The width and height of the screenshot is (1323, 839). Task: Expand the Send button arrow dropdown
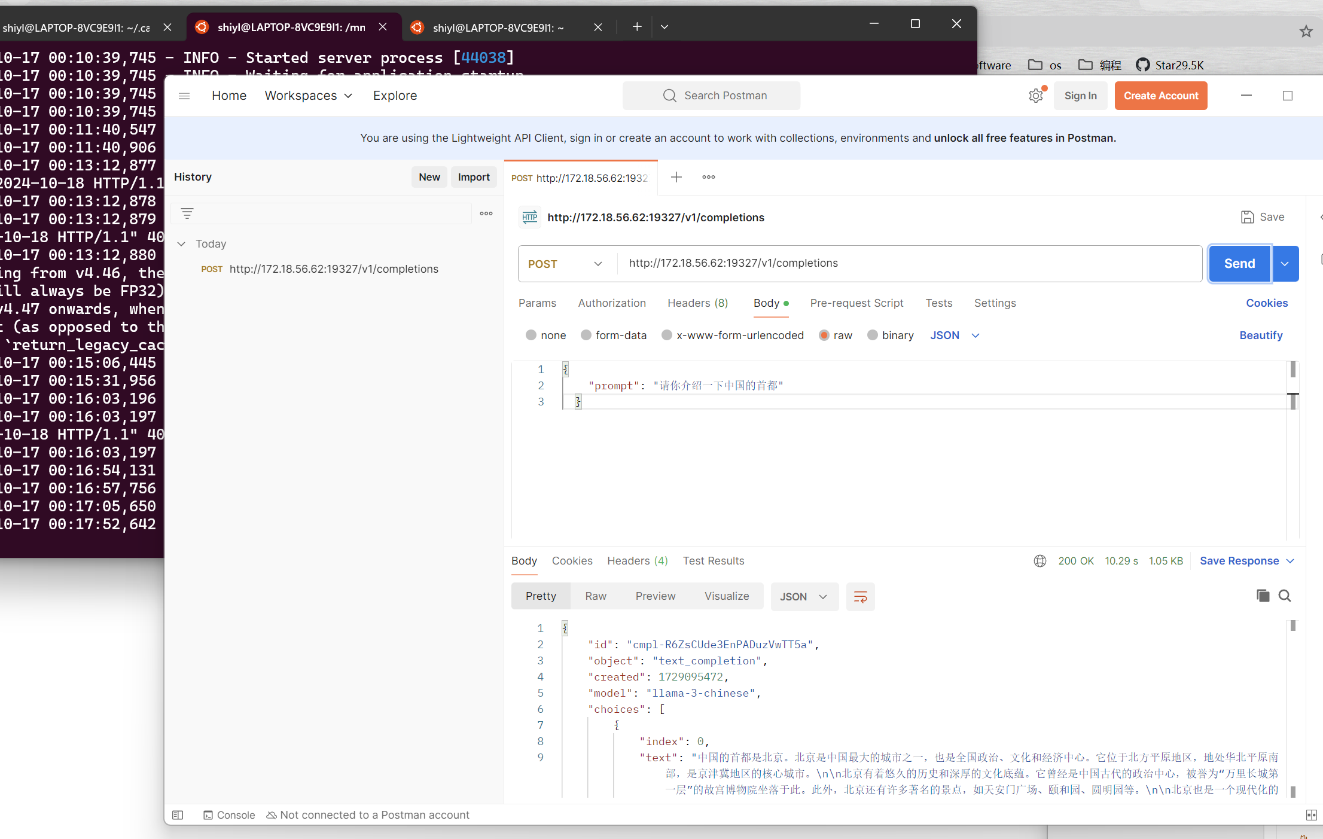[1285, 264]
